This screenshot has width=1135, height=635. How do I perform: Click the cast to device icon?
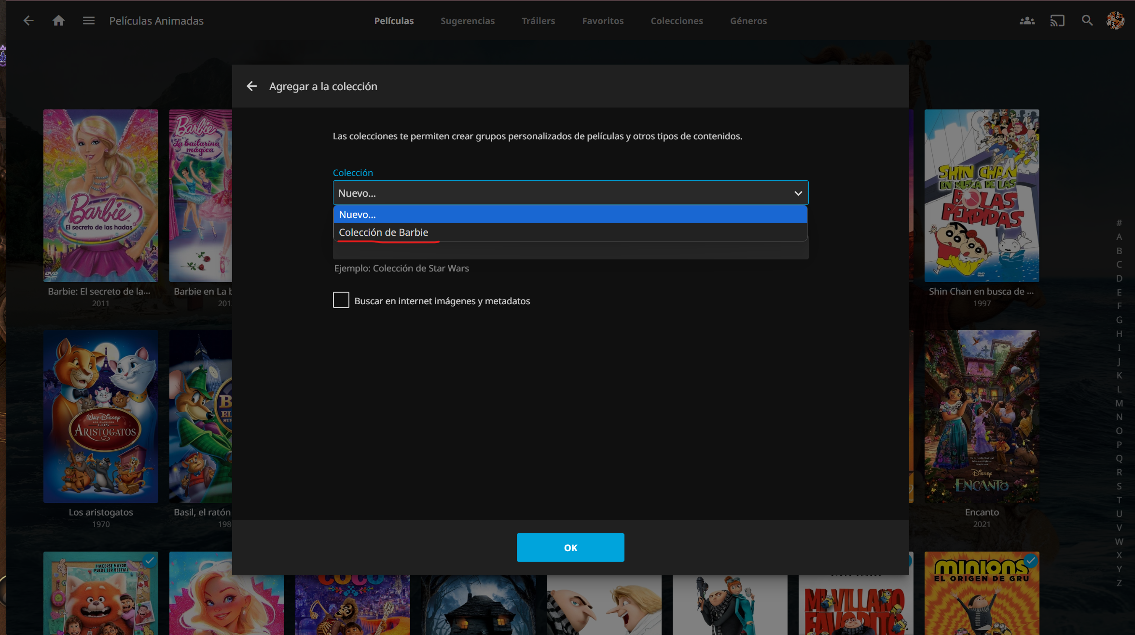point(1057,21)
